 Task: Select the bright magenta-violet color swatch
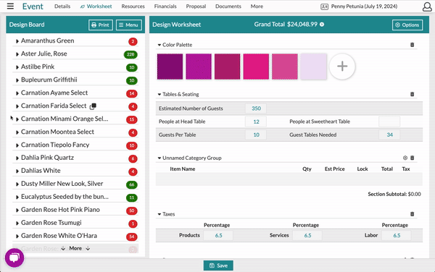199,67
